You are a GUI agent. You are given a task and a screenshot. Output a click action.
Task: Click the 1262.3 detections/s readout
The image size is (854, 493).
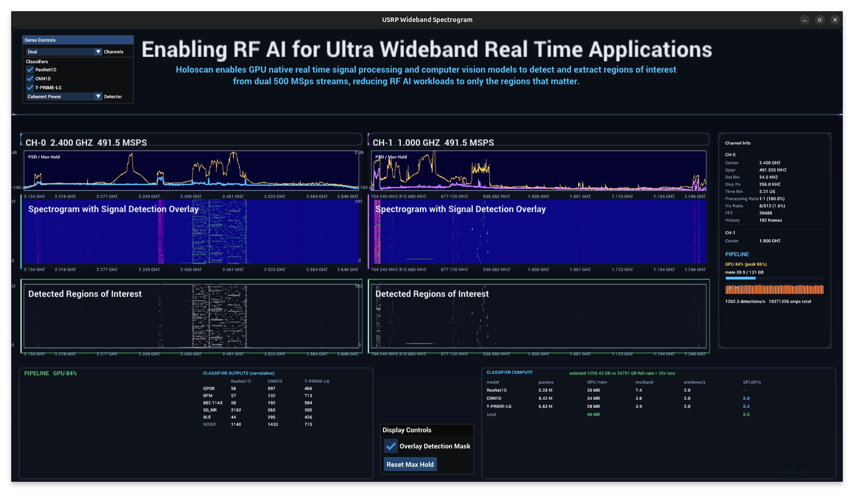tap(745, 301)
